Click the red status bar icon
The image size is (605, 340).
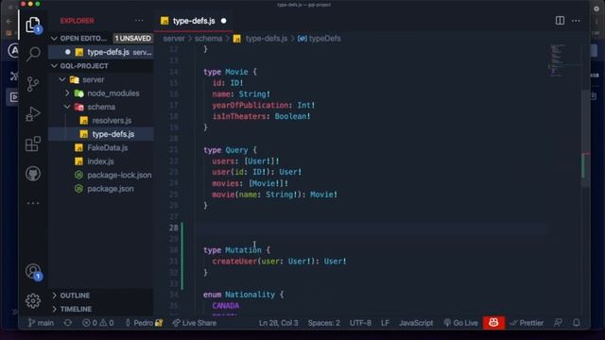tap(493, 323)
